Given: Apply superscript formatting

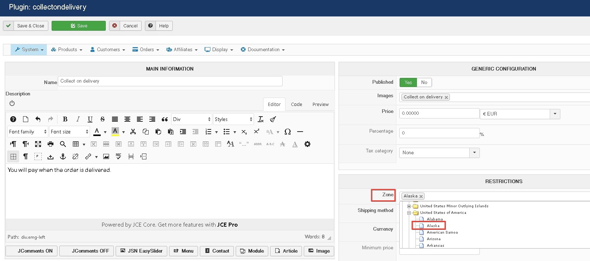Looking at the screenshot, I should (257, 132).
